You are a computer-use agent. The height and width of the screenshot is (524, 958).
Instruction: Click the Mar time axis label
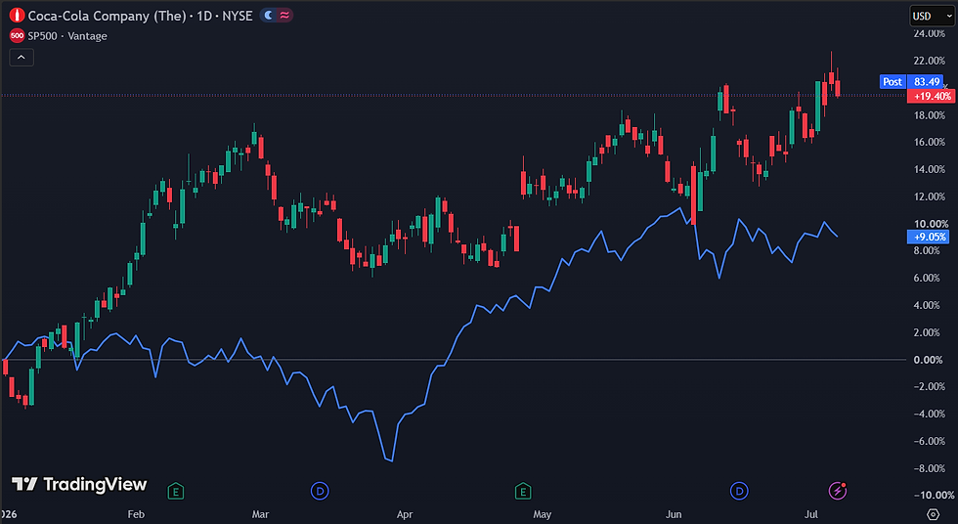pos(260,514)
